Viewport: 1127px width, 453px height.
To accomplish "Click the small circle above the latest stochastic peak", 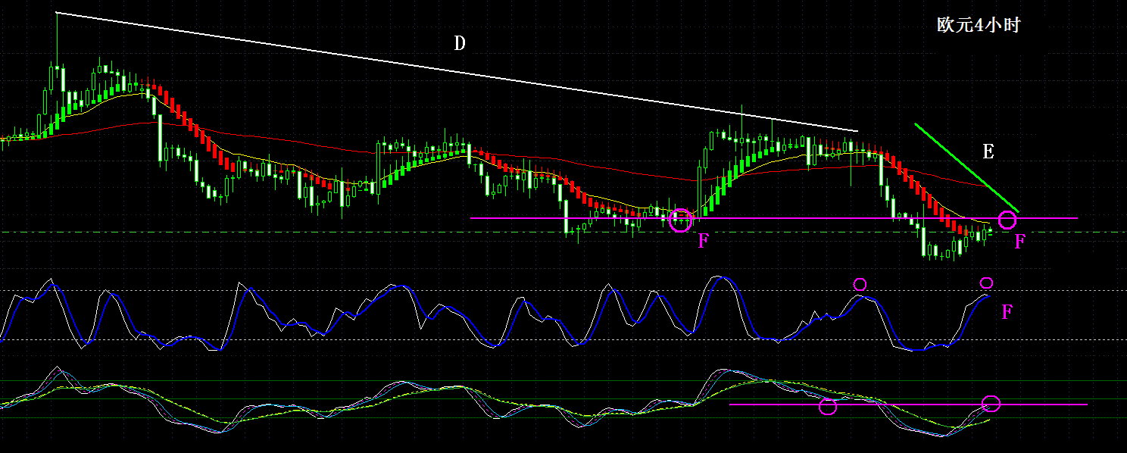I will click(x=986, y=283).
